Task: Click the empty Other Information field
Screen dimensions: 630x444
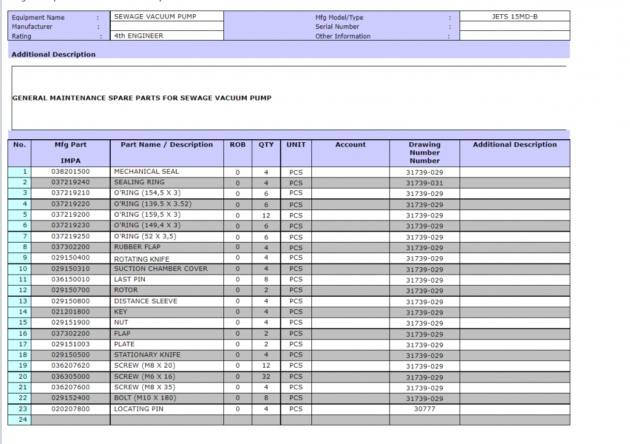Action: [x=514, y=36]
